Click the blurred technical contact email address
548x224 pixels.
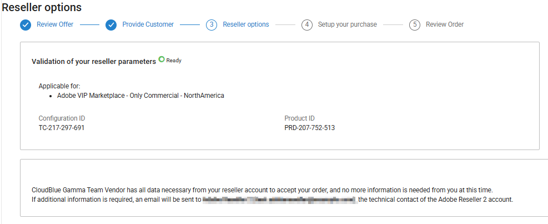(x=279, y=200)
